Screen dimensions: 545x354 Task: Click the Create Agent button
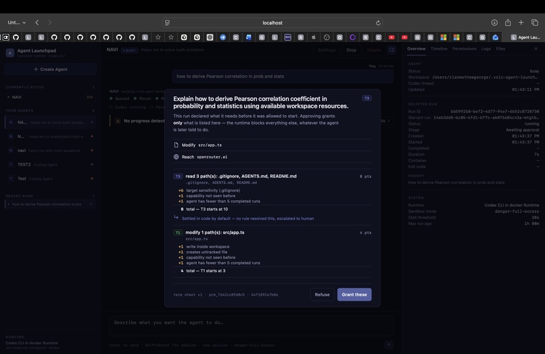tap(51, 69)
